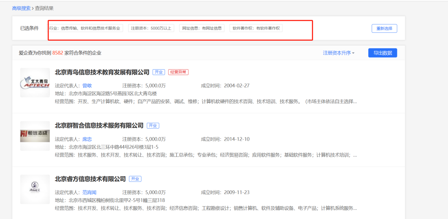Click the 北大青鸟 APTECH logo thumbnail

[x=35, y=83]
